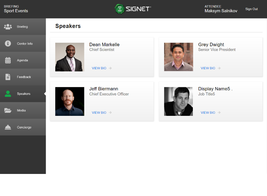Open the Agenda calendar icon
Screen dimensions: 267x196
pos(8,60)
